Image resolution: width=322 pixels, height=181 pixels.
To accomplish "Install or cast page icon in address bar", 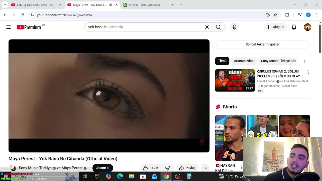I will [x=268, y=15].
